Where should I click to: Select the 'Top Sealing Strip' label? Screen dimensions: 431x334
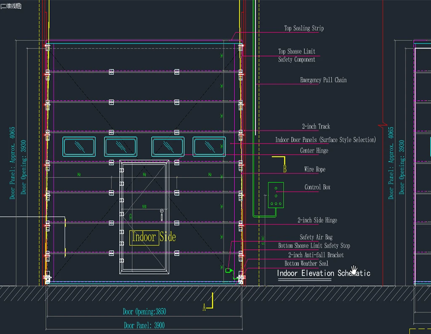[x=304, y=28]
